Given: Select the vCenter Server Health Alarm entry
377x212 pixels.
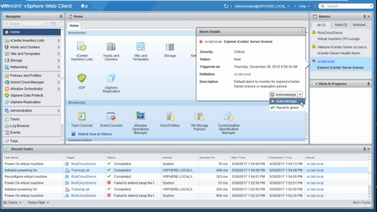Looking at the screenshot, I should pyautogui.click(x=340, y=50).
